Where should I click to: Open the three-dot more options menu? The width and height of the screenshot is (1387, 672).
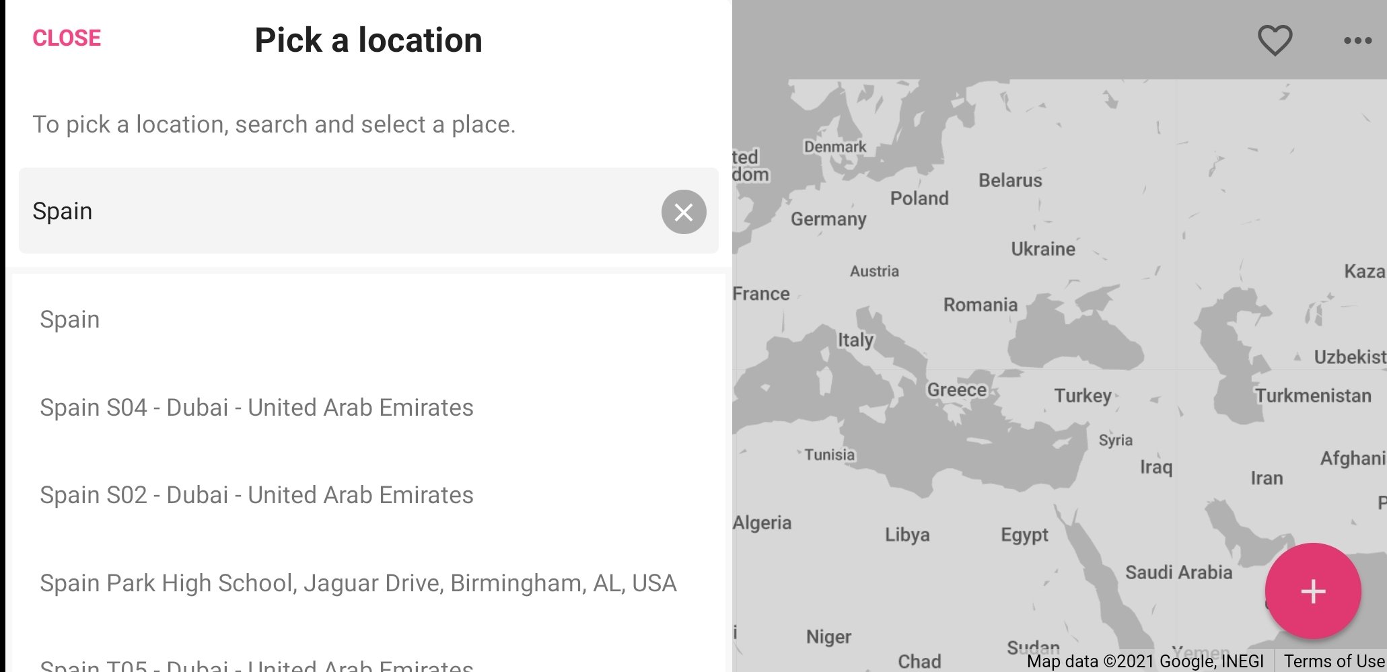[1357, 40]
